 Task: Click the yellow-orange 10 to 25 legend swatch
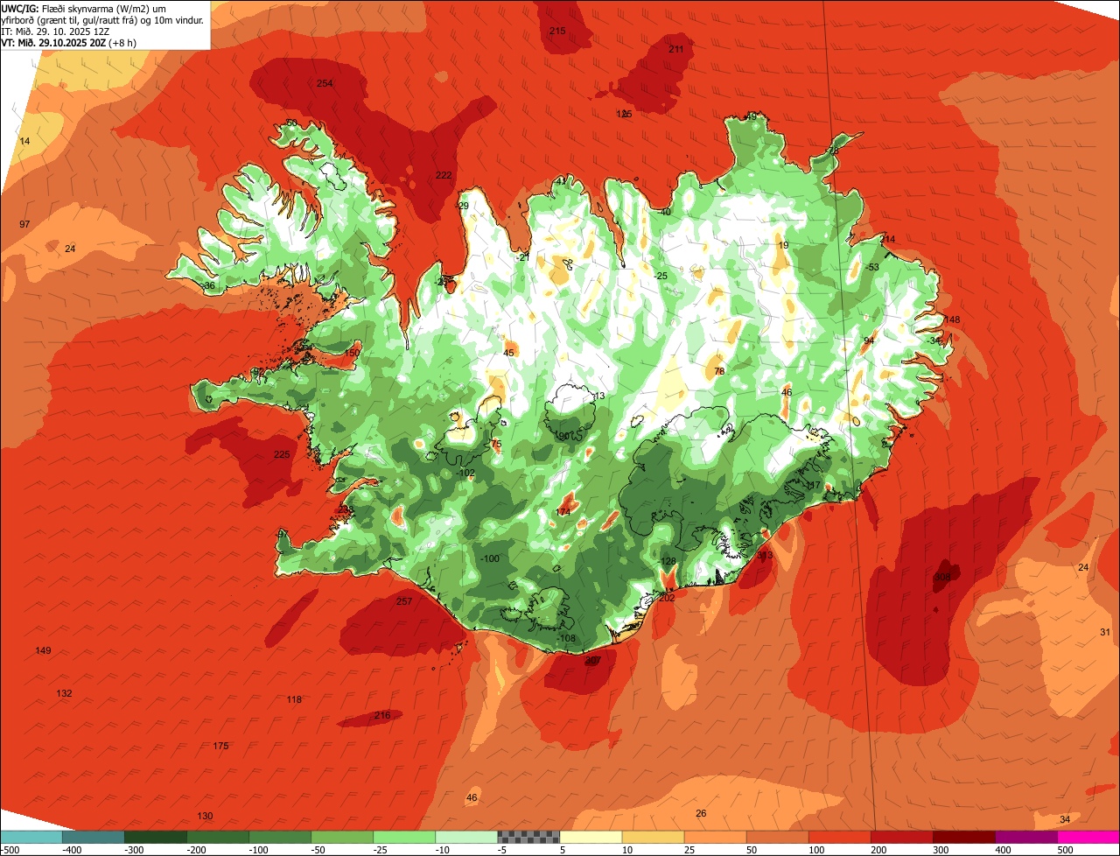tap(654, 837)
